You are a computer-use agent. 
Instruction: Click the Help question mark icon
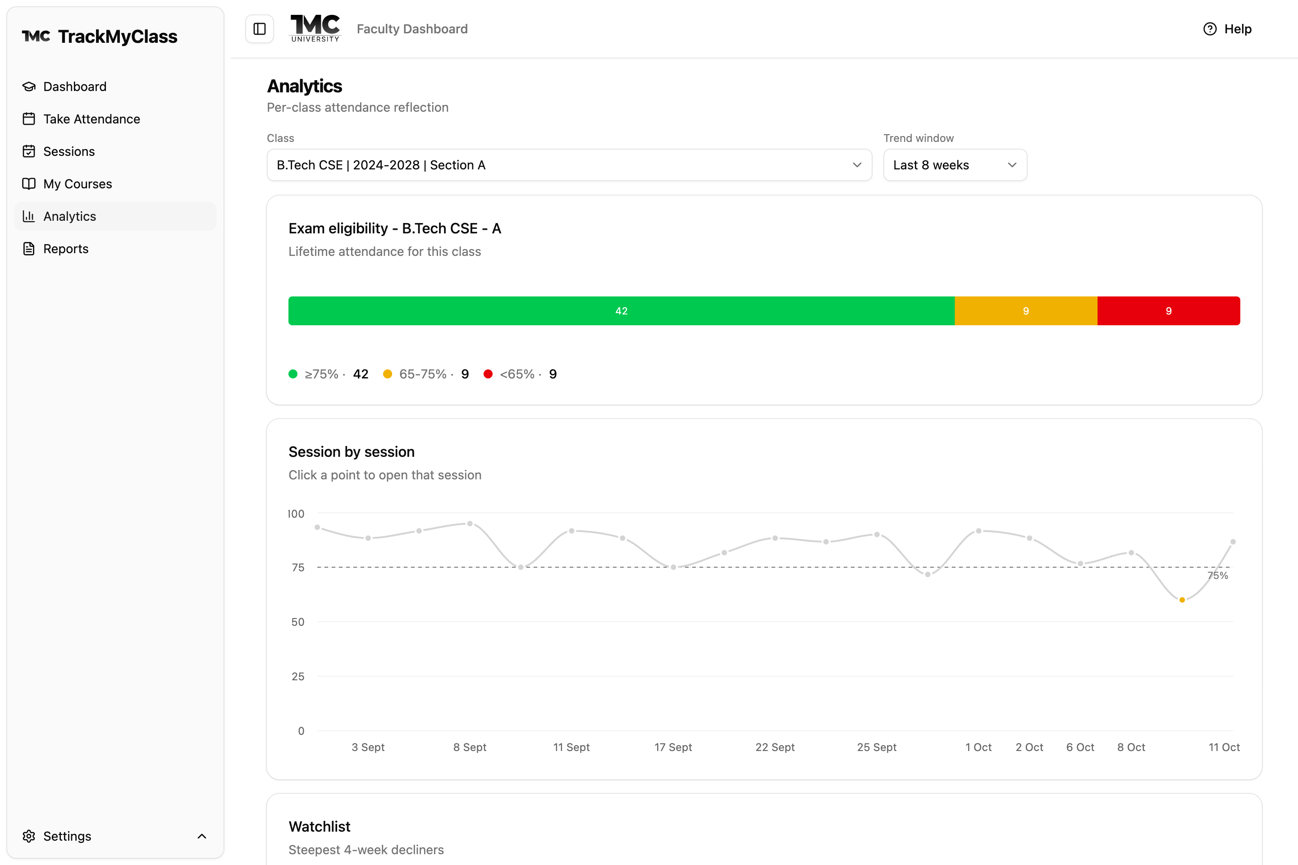pos(1210,29)
